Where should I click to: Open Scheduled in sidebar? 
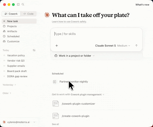[x=19, y=36]
